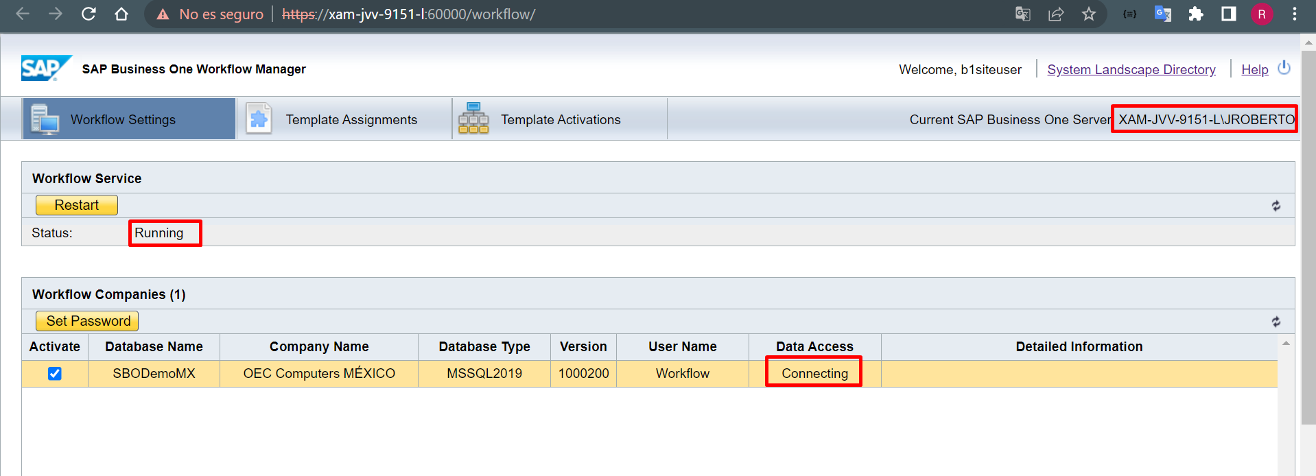Open the browser extensions puzzle icon

pyautogui.click(x=1195, y=14)
